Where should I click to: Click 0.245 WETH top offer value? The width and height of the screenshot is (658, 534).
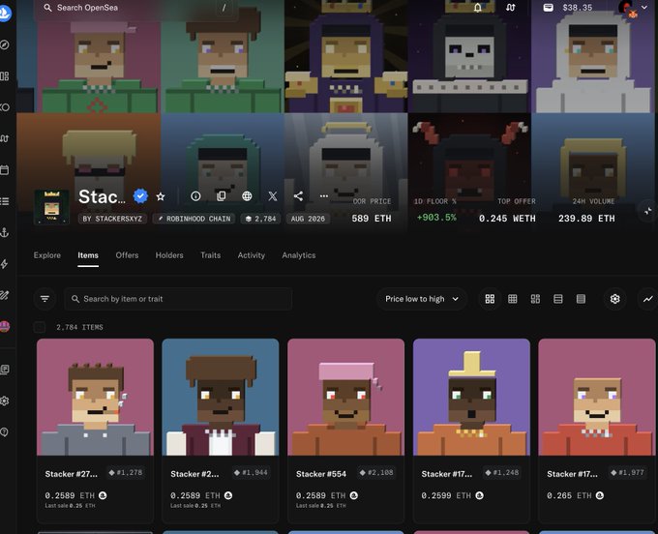pyautogui.click(x=507, y=219)
